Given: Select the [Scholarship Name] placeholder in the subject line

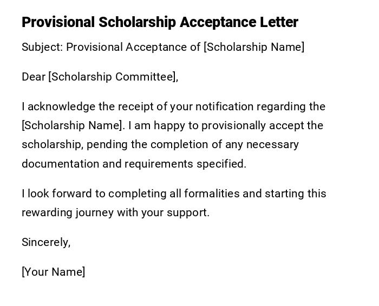Looking at the screenshot, I should pos(254,47).
